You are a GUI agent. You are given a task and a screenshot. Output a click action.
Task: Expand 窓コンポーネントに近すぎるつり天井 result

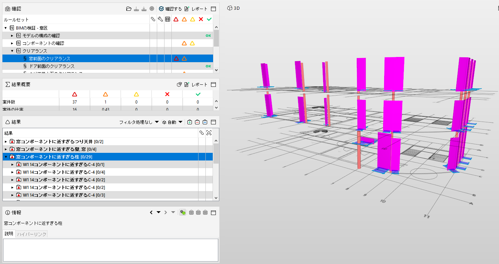coord(6,141)
